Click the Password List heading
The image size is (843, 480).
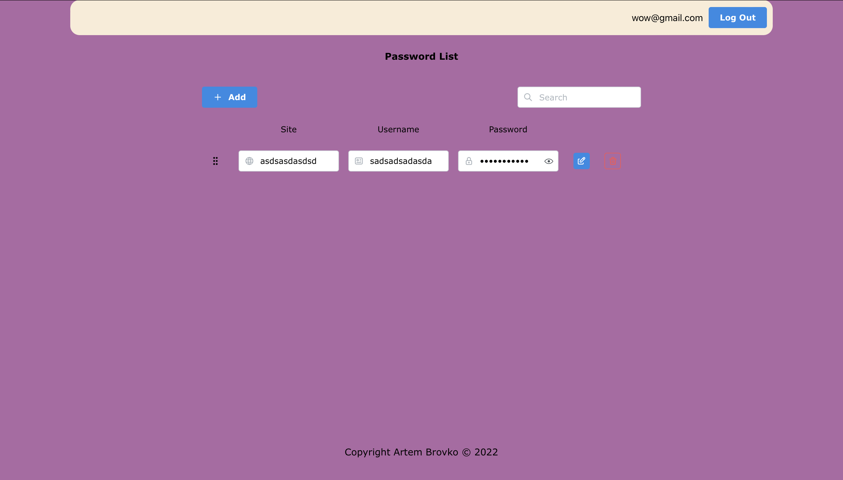click(x=421, y=56)
